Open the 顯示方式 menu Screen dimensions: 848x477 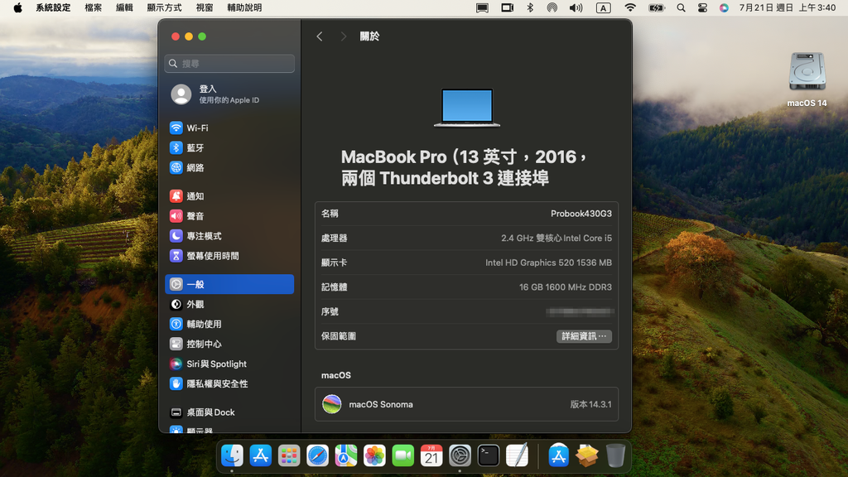tap(165, 7)
